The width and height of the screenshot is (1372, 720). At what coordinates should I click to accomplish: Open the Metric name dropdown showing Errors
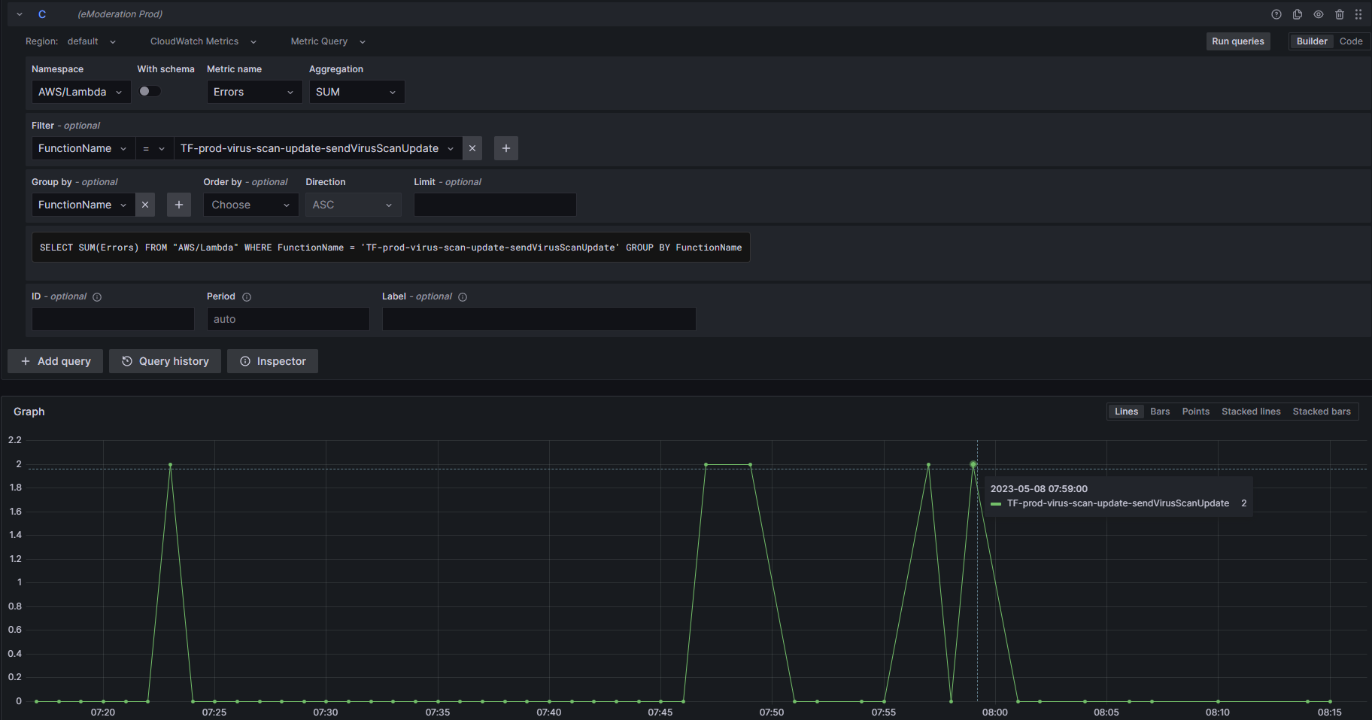click(x=253, y=91)
